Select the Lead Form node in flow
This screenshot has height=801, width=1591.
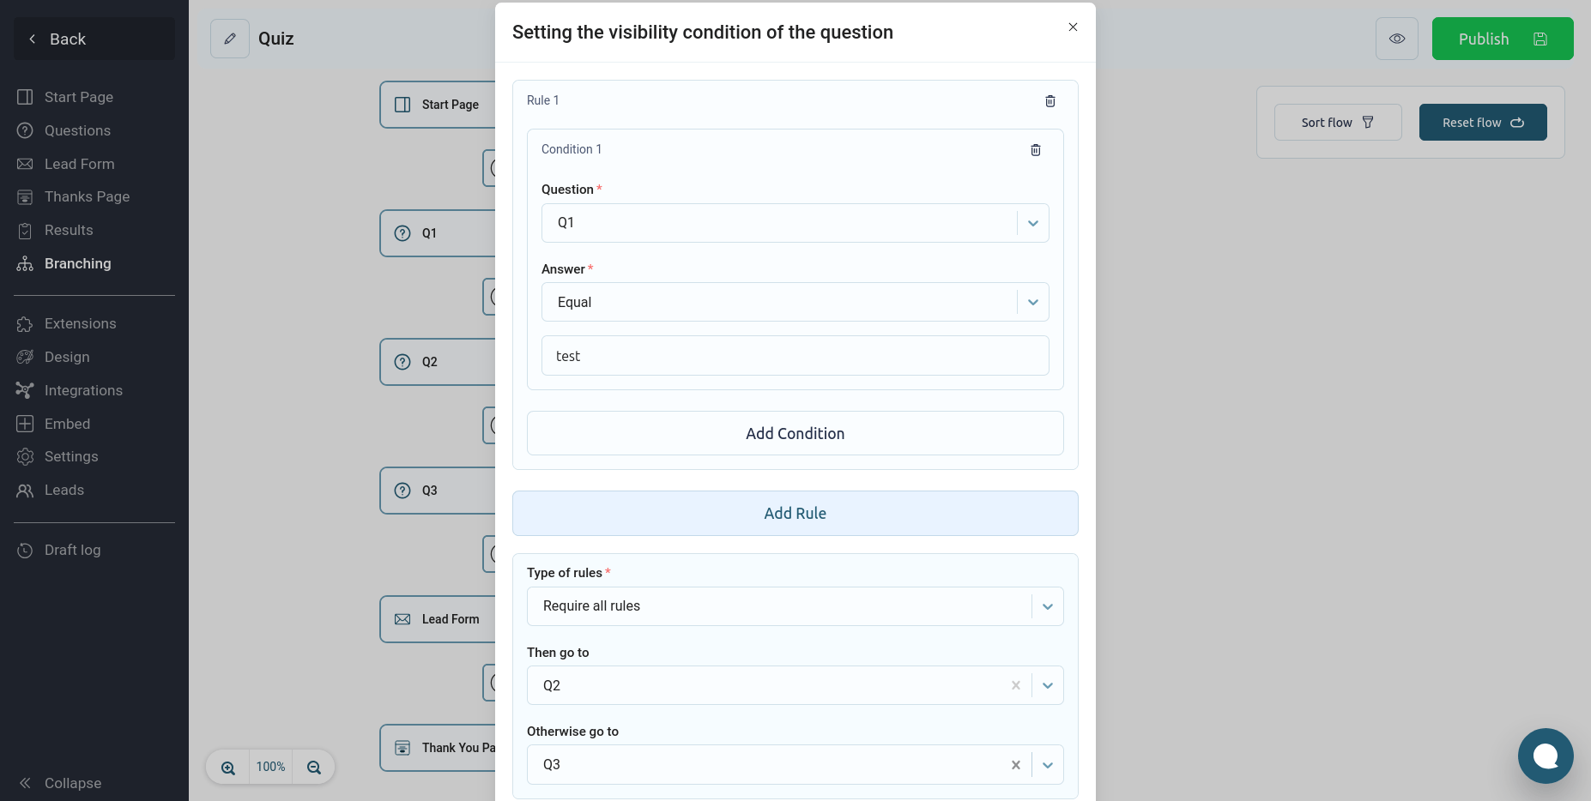(438, 619)
